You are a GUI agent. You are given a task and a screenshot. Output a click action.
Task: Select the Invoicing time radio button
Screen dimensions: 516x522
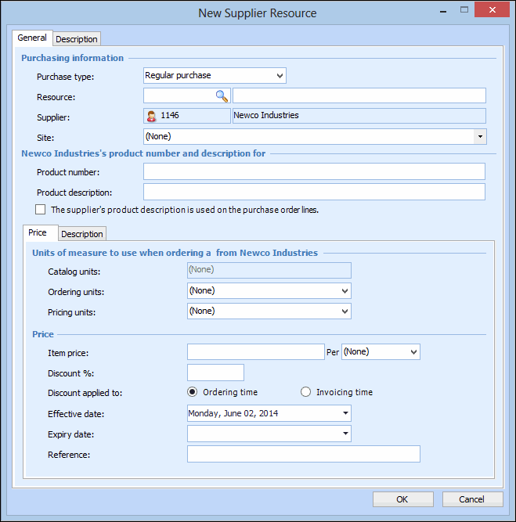[306, 392]
